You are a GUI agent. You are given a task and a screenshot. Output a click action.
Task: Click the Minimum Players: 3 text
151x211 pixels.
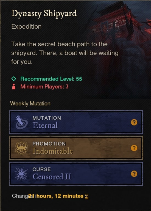click(44, 87)
